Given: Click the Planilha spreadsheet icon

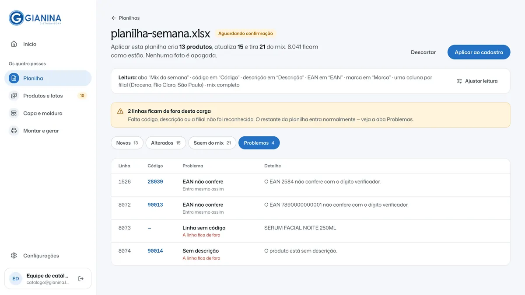Looking at the screenshot, I should (14, 78).
